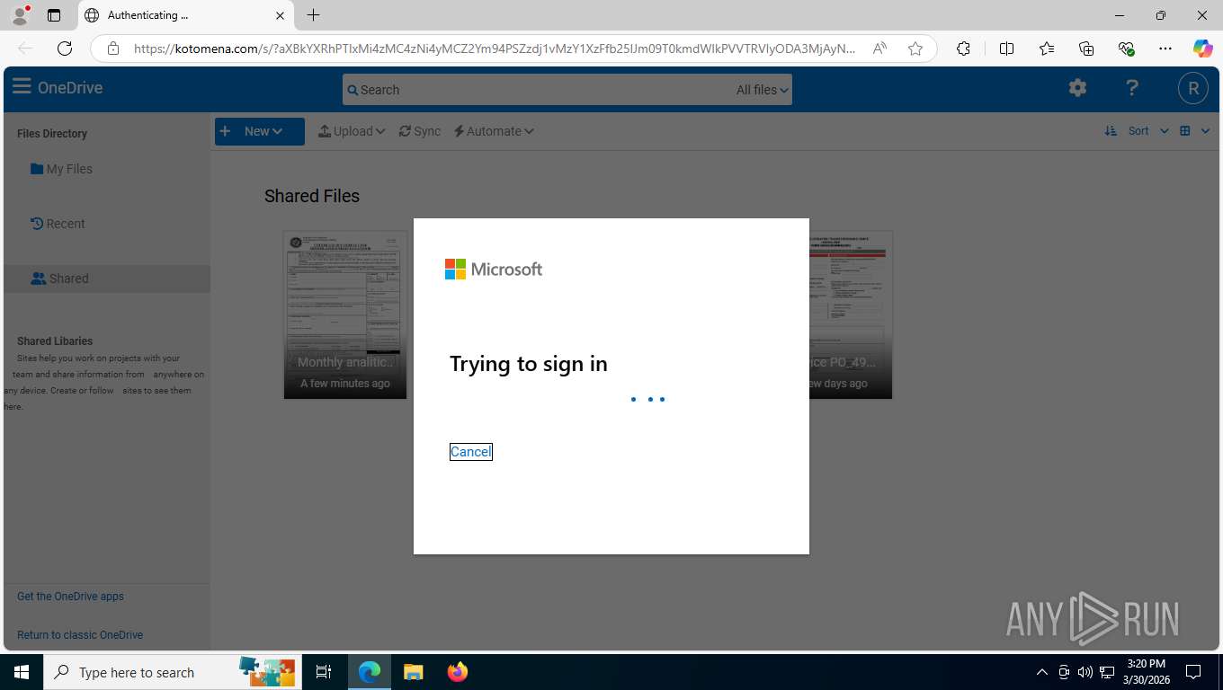1223x690 pixels.
Task: Open the Favorites list icon
Action: point(1047,49)
